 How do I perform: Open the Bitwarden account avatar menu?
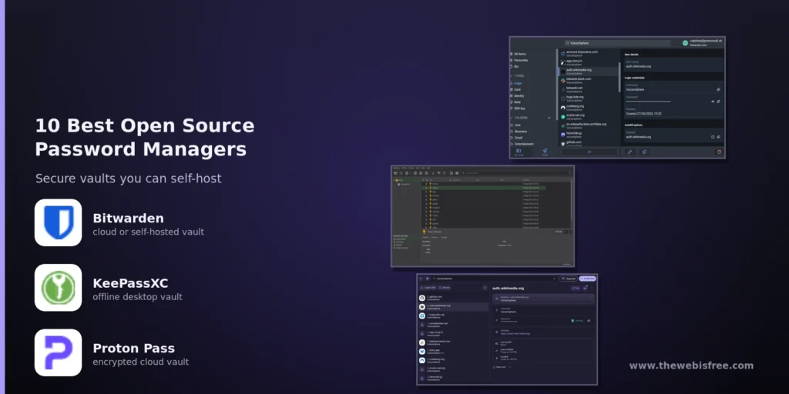[685, 43]
